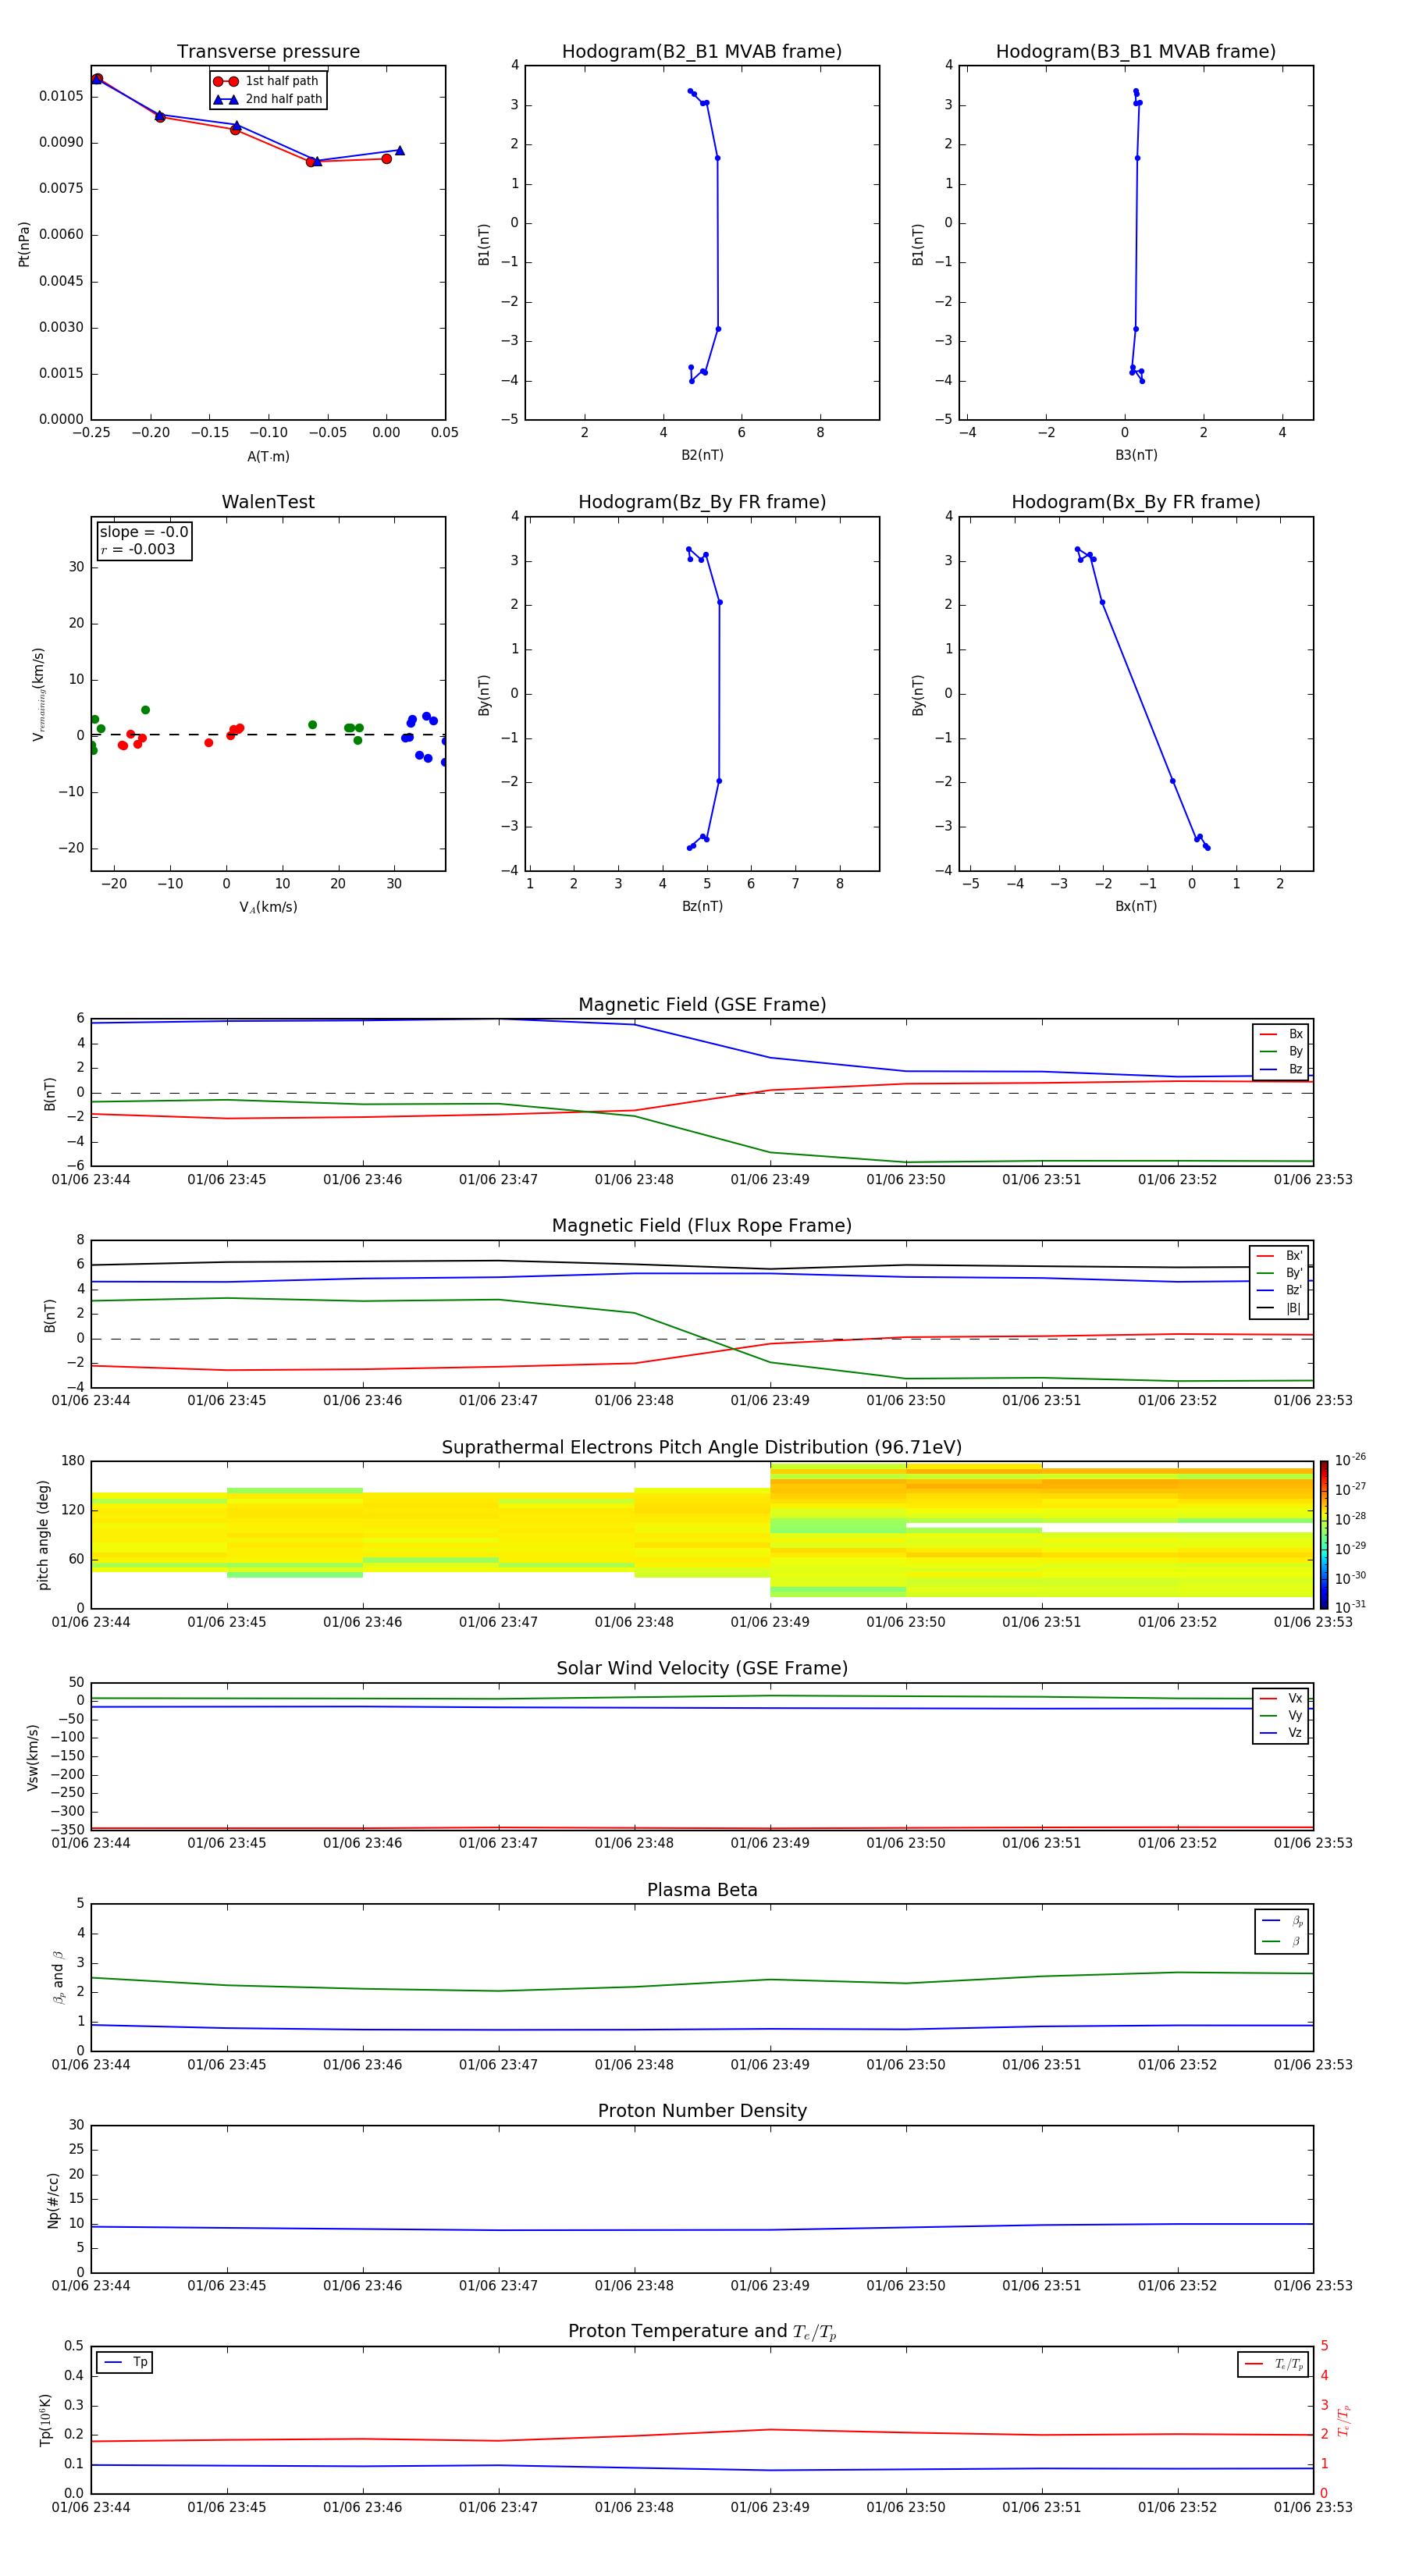The height and width of the screenshot is (2576, 1405).
Task: Click 'Solar Wind Velocity (GSE Frame)' title
Action: point(702,1668)
